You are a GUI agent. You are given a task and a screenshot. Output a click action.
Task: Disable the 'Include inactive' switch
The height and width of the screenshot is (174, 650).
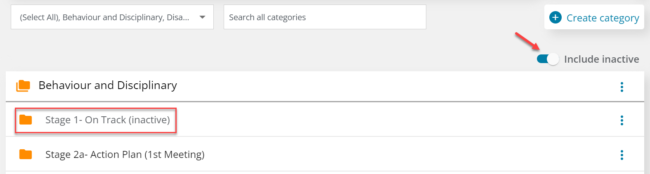click(x=548, y=59)
